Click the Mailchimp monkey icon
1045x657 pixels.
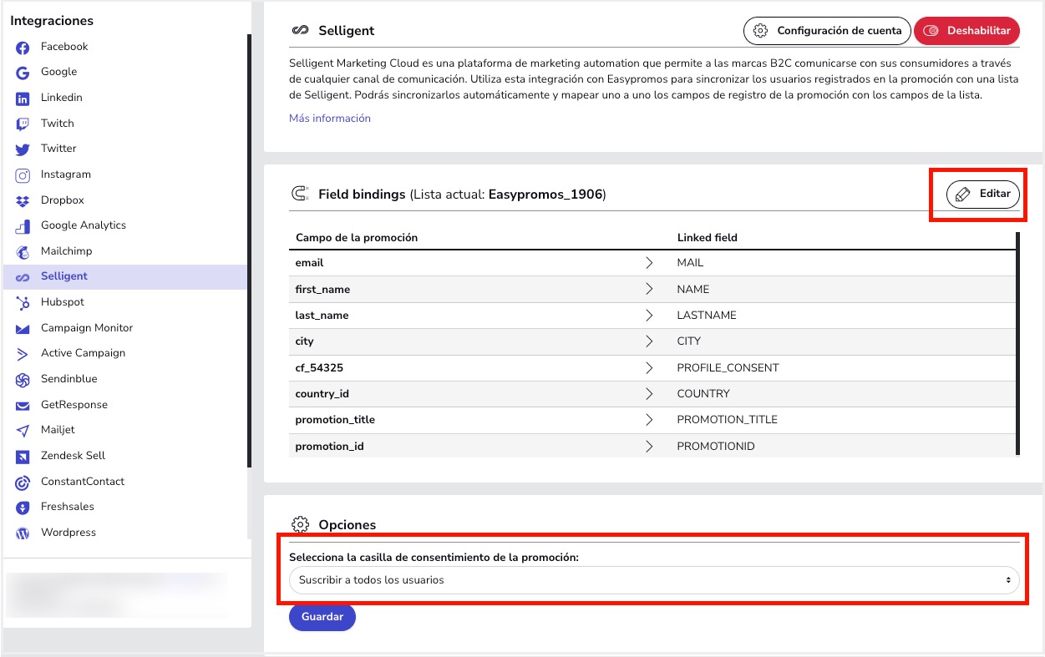click(x=23, y=252)
